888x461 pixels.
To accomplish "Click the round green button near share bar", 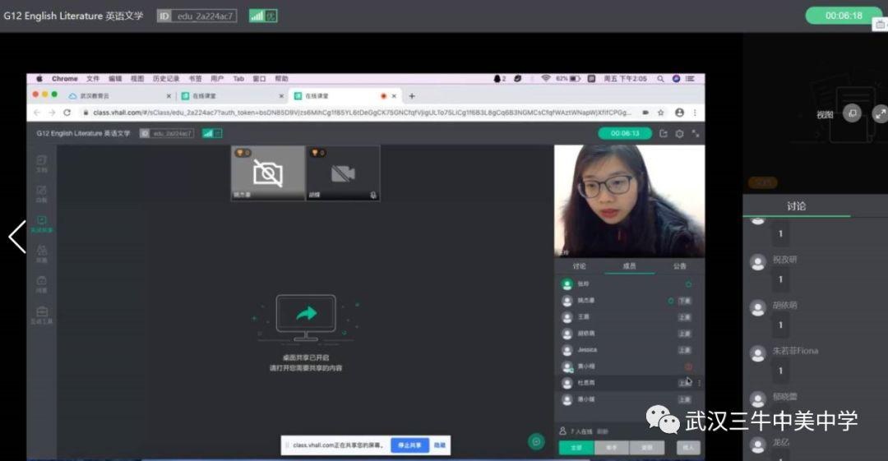I will point(536,442).
